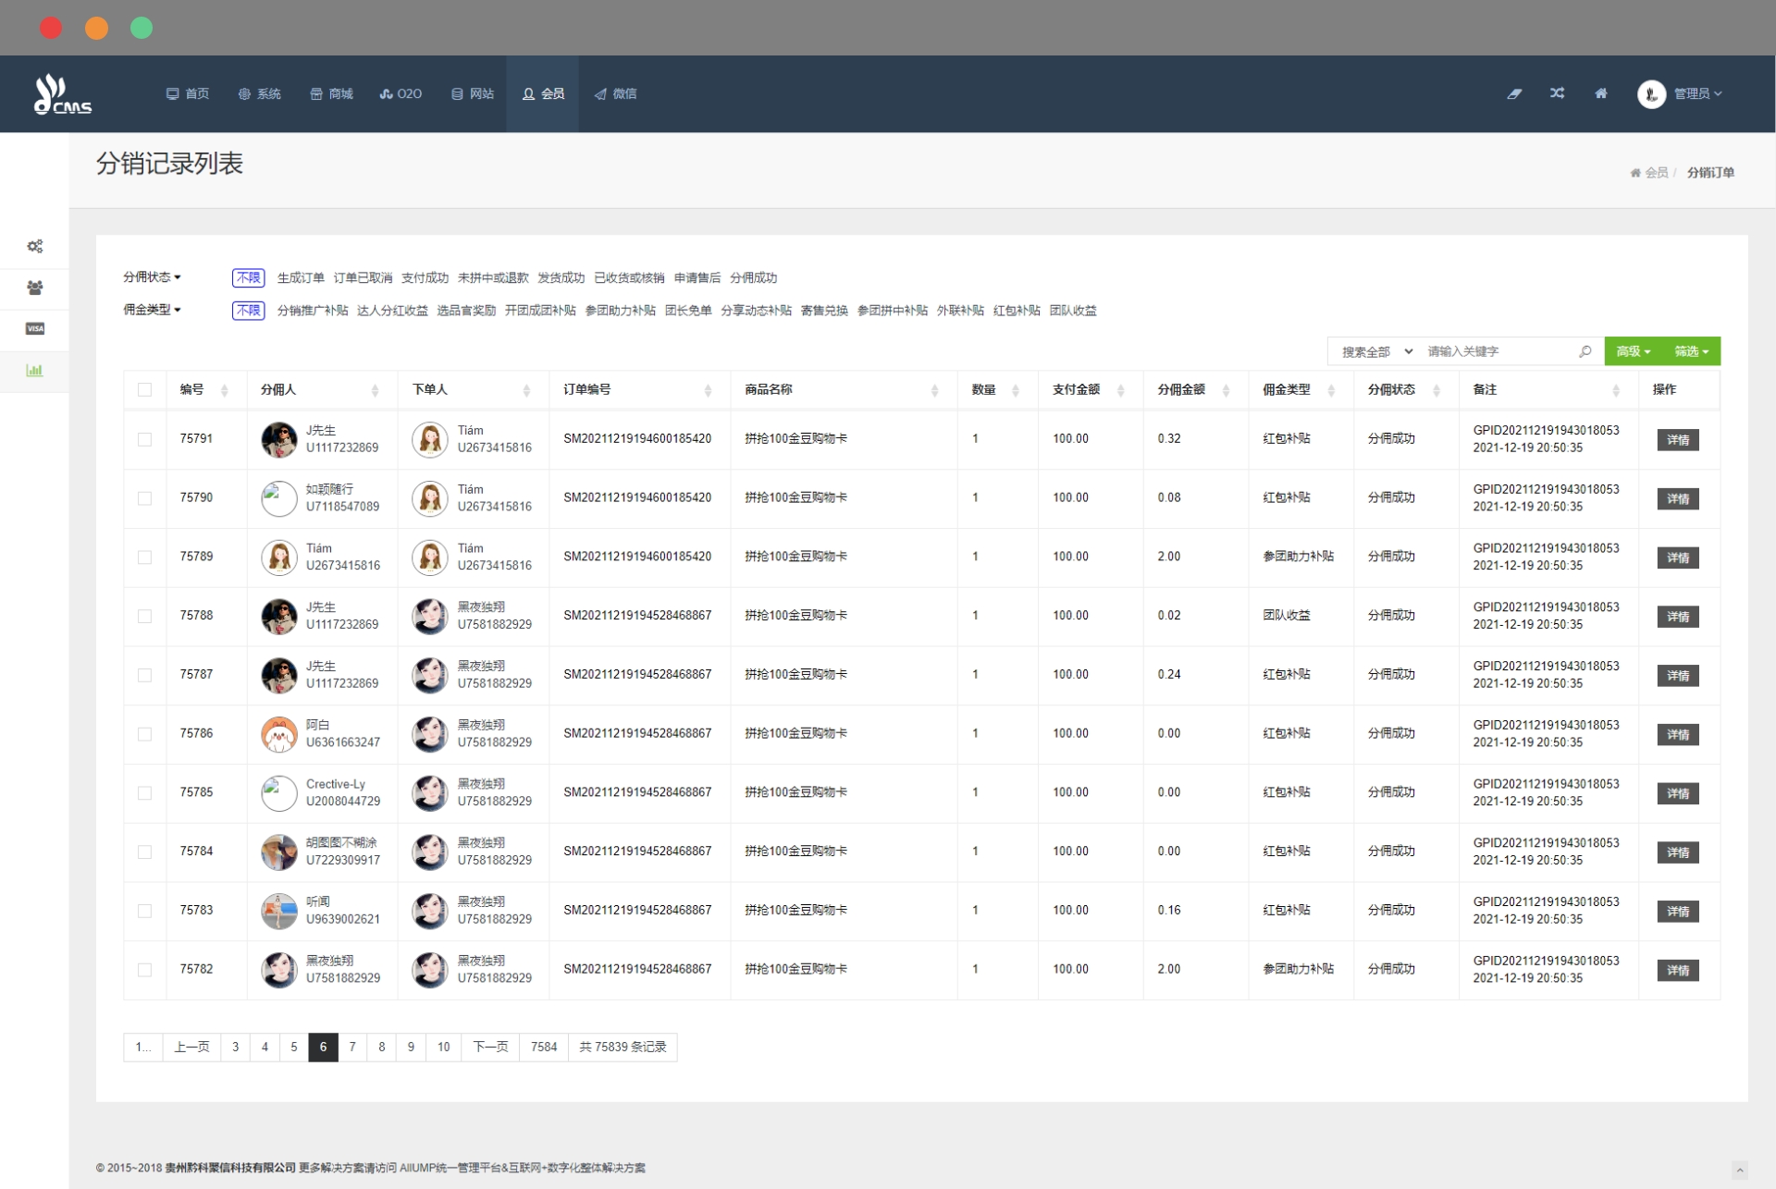Switch to the 微信 navigation menu

pos(615,93)
